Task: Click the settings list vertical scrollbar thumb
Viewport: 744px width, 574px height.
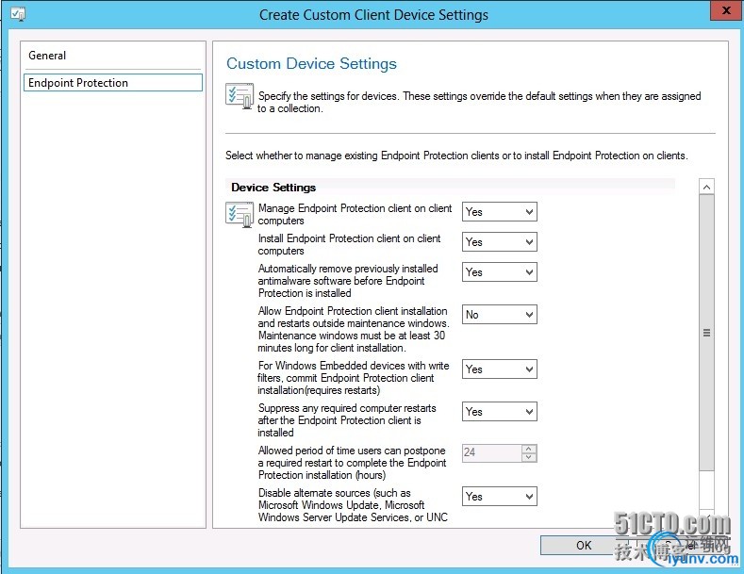Action: (706, 333)
